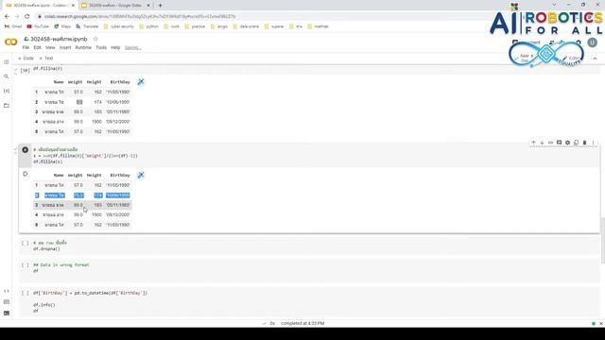The height and width of the screenshot is (340, 605).
Task: Collapse the notebook header with chevron
Action: tap(595, 59)
